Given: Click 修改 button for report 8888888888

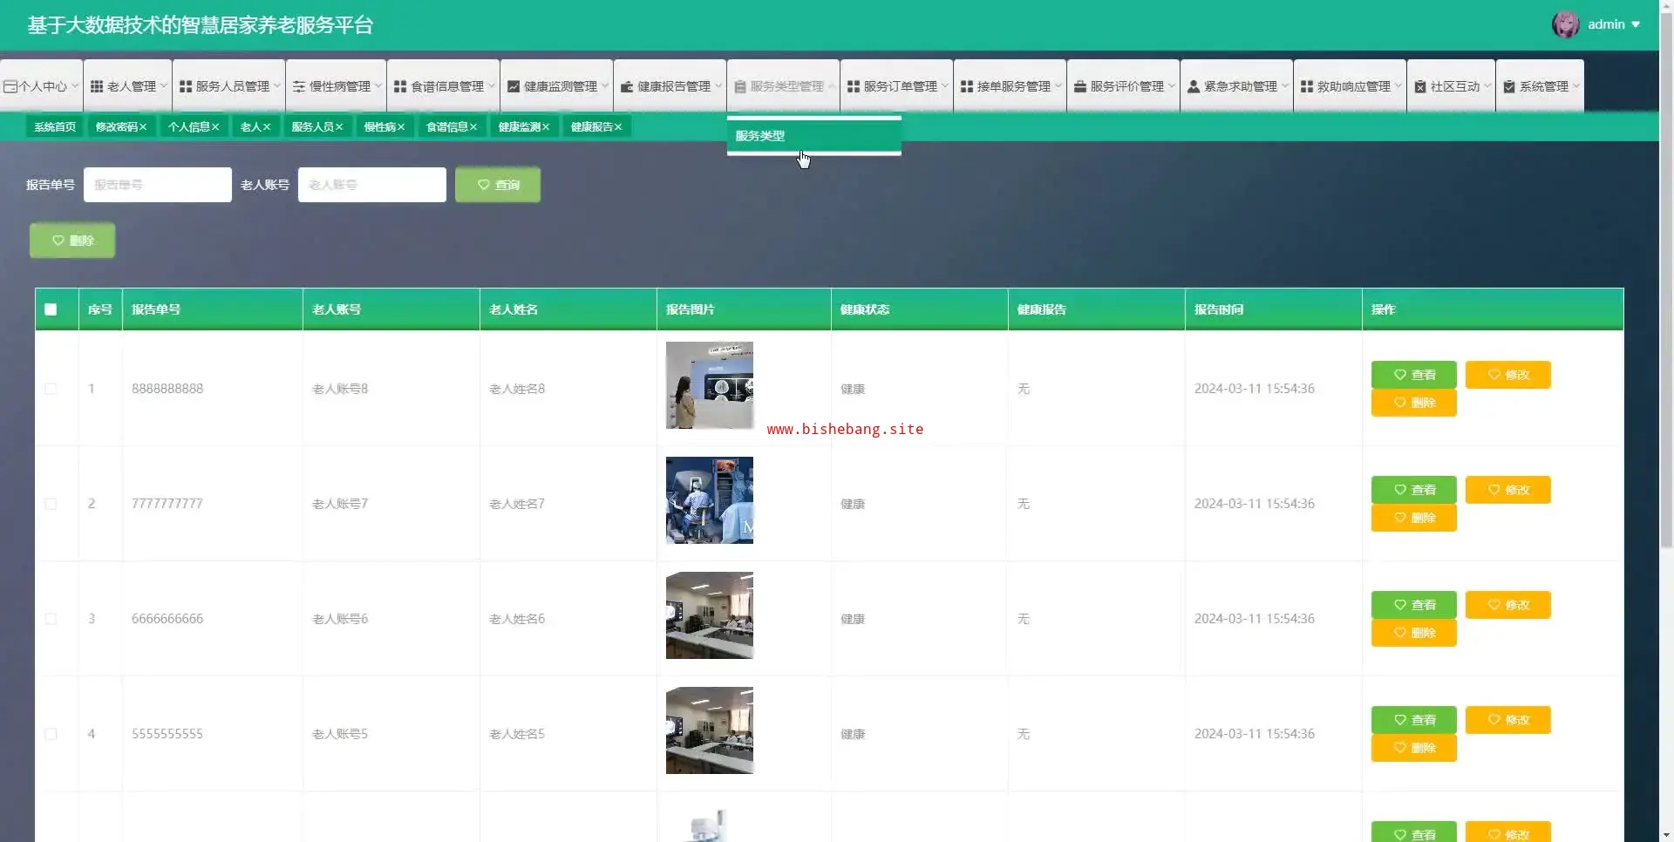Looking at the screenshot, I should pyautogui.click(x=1507, y=375).
